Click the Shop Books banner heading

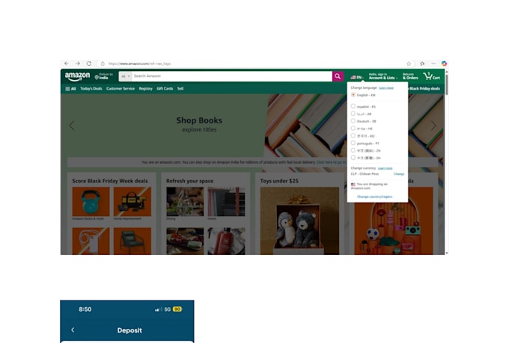(199, 120)
